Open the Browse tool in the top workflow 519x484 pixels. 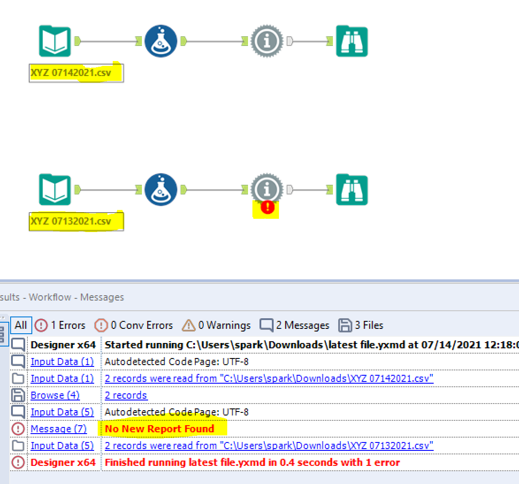(x=352, y=41)
